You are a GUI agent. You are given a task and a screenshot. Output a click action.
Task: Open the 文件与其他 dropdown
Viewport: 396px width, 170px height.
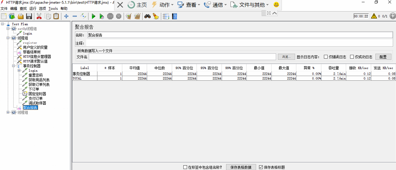[250, 5]
